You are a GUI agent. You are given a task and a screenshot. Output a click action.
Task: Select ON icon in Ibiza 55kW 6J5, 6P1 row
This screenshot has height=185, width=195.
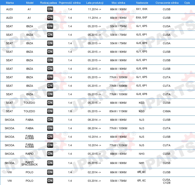point(50,34)
